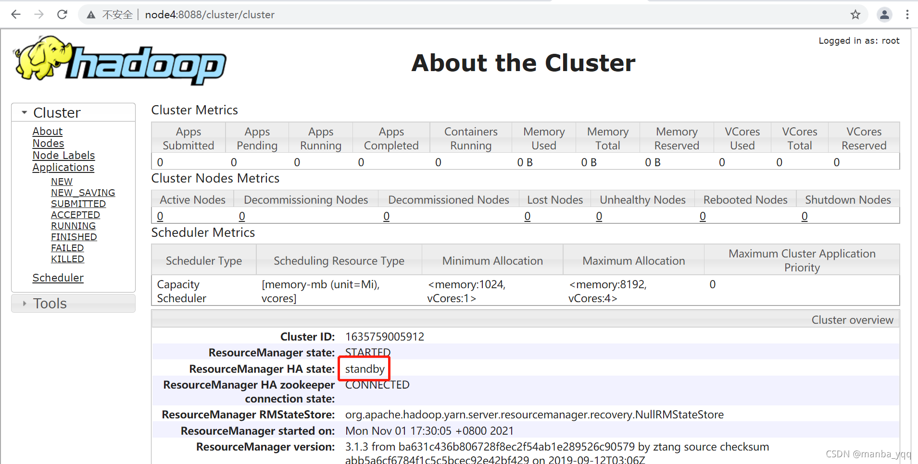Click the Decommissioned Nodes count link
This screenshot has height=464, width=918.
(x=386, y=217)
